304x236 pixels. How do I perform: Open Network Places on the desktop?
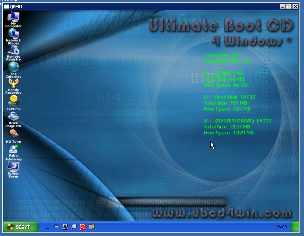click(13, 36)
